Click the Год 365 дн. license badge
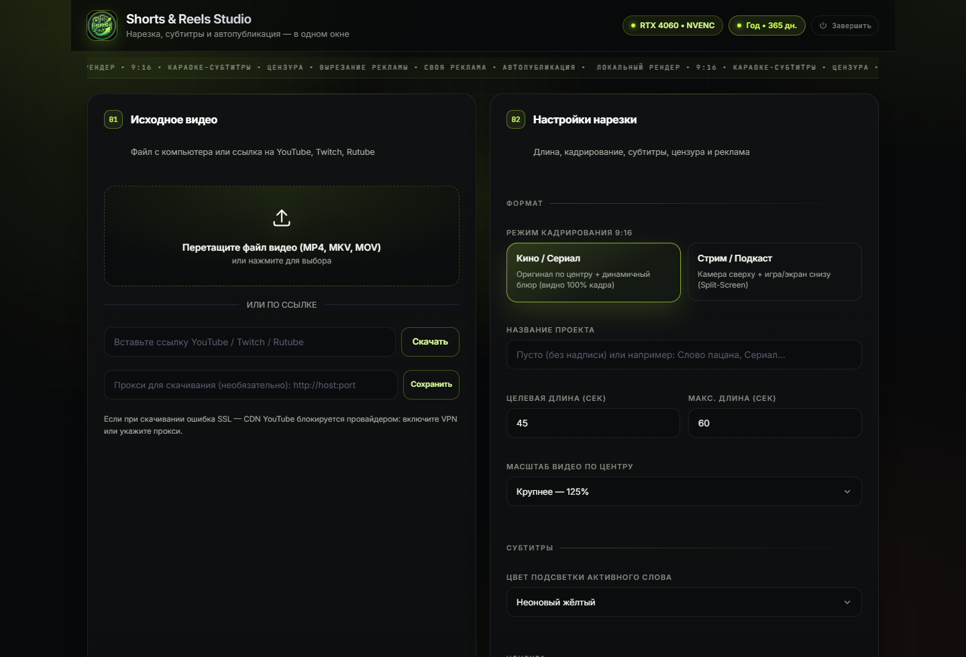966x657 pixels. (x=767, y=25)
